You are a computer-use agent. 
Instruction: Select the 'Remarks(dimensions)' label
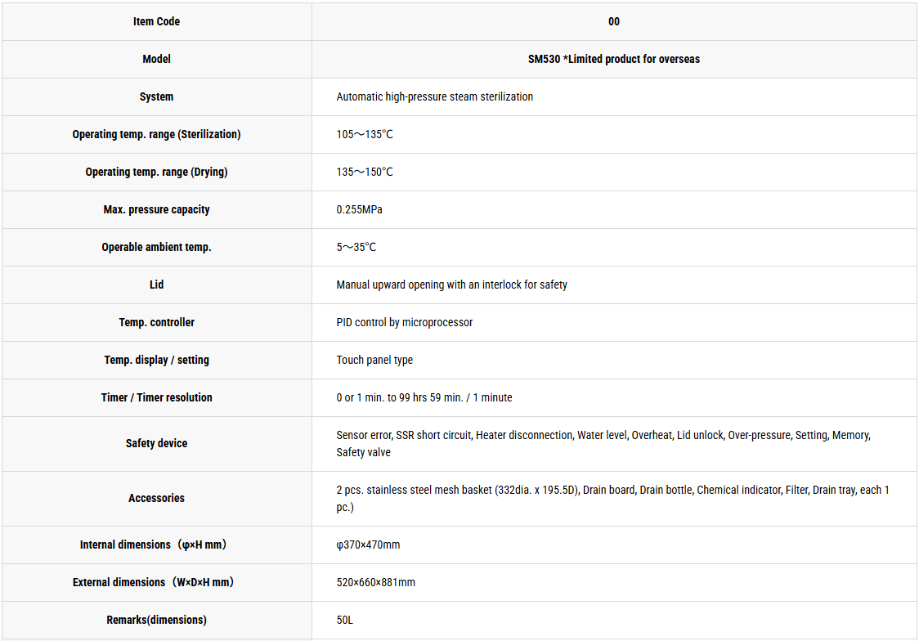point(156,620)
